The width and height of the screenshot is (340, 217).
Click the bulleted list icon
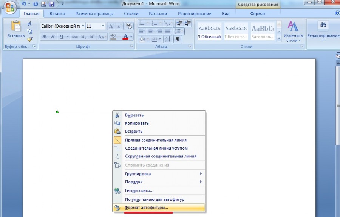[x=142, y=23]
